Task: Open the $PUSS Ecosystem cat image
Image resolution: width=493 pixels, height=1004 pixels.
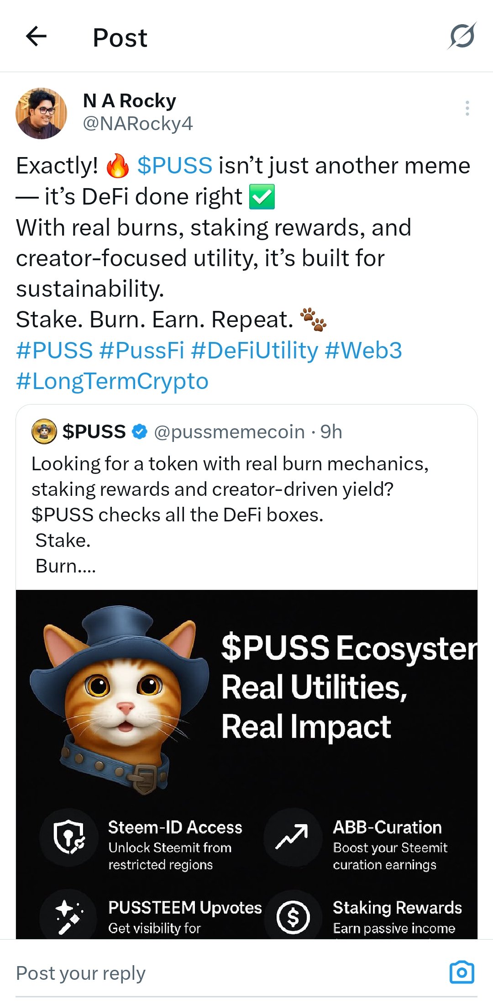Action: (246, 764)
